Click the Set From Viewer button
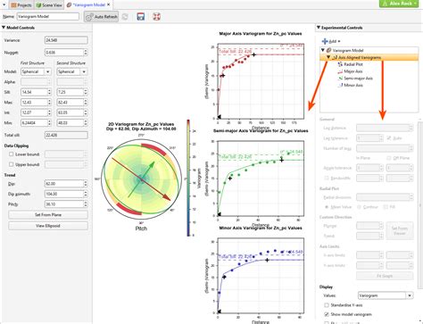The width and height of the screenshot is (423, 324). [400, 230]
